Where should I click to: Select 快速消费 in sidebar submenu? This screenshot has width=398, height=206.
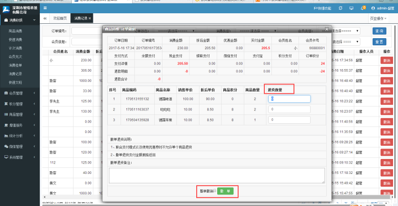pyautogui.click(x=15, y=40)
